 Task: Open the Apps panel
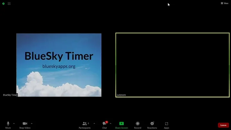167,125
